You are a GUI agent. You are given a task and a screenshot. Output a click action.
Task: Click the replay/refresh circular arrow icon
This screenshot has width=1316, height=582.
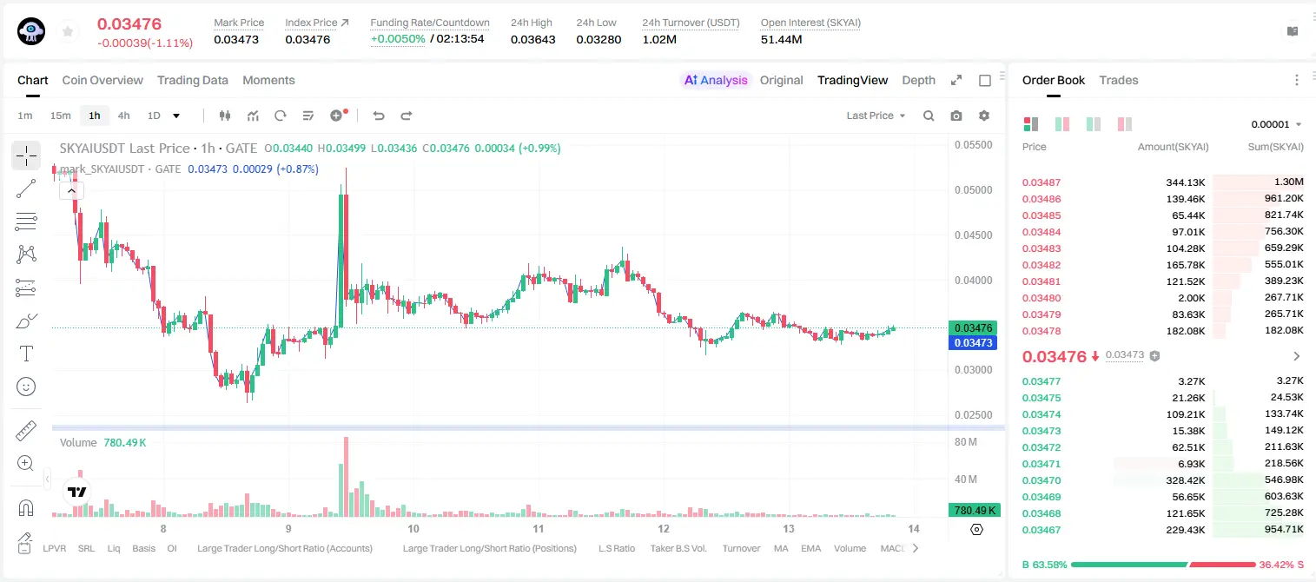click(280, 116)
